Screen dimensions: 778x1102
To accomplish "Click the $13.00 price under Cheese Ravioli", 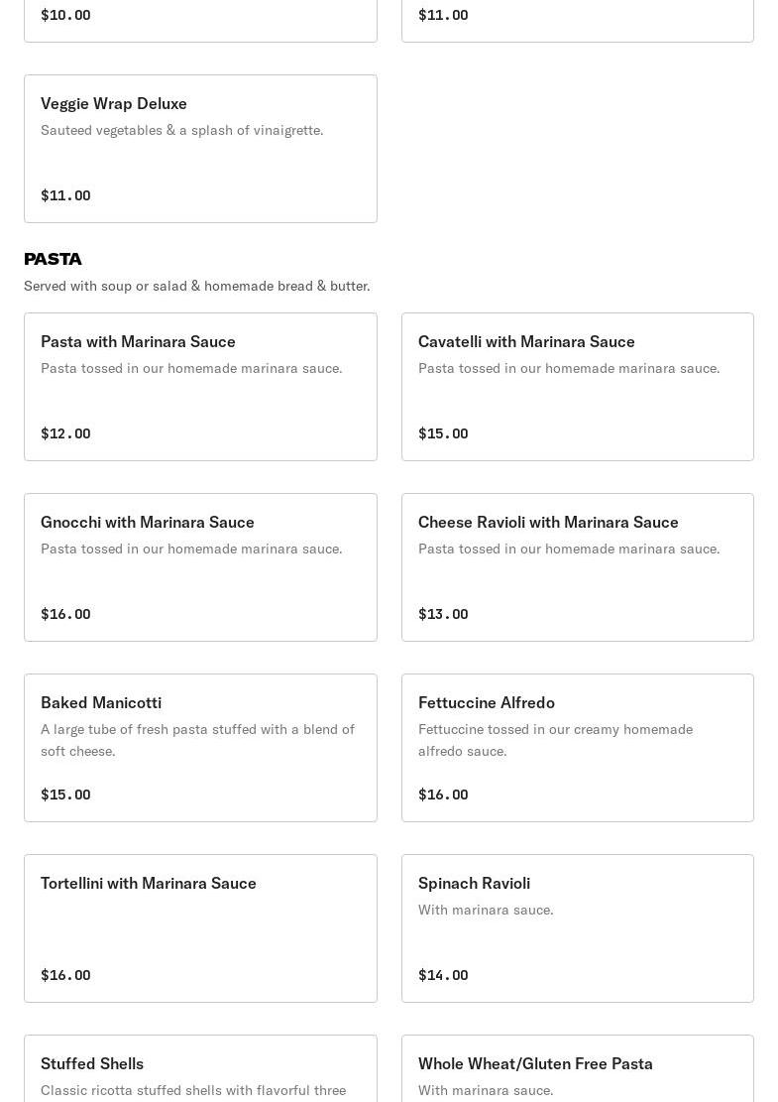I will [x=443, y=614].
